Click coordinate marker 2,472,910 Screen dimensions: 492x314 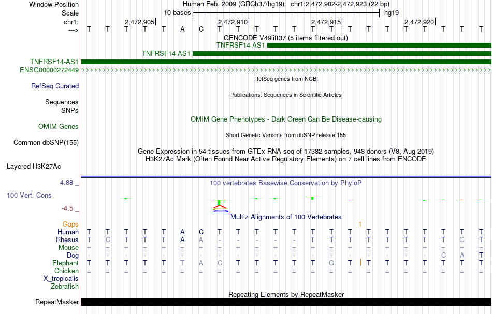pyautogui.click(x=233, y=22)
